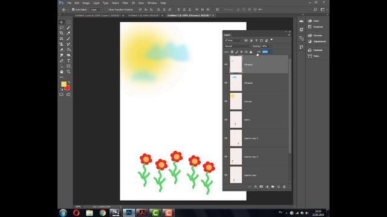Select the Magic Wand tool
This screenshot has width=387, height=217.
68,28
